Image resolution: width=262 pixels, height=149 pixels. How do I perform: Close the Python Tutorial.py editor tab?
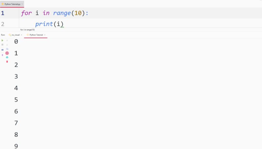22,4
